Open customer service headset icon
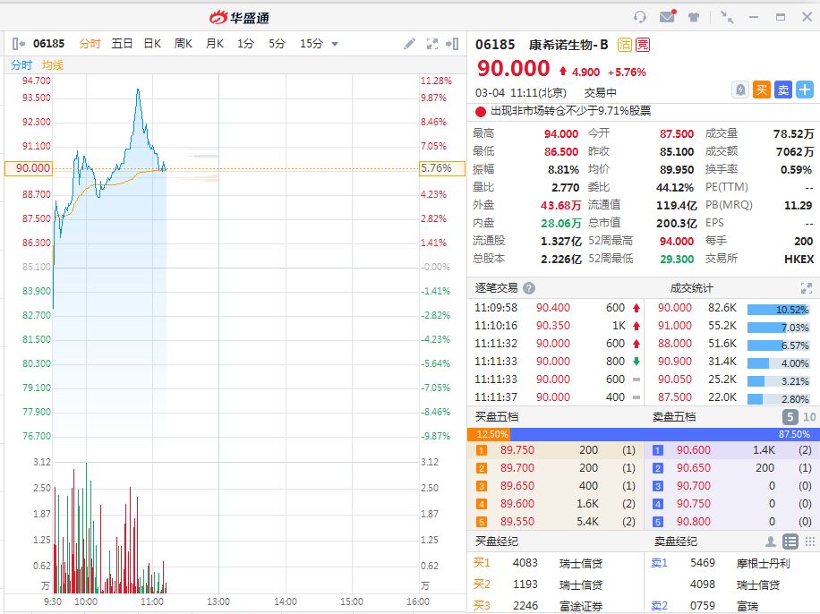 (639, 17)
